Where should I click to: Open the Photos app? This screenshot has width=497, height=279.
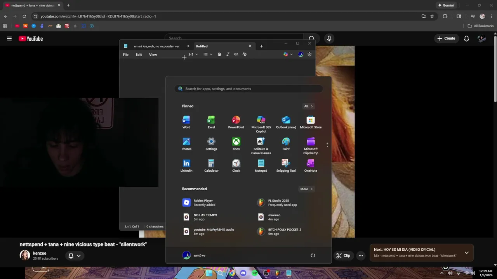[186, 144]
